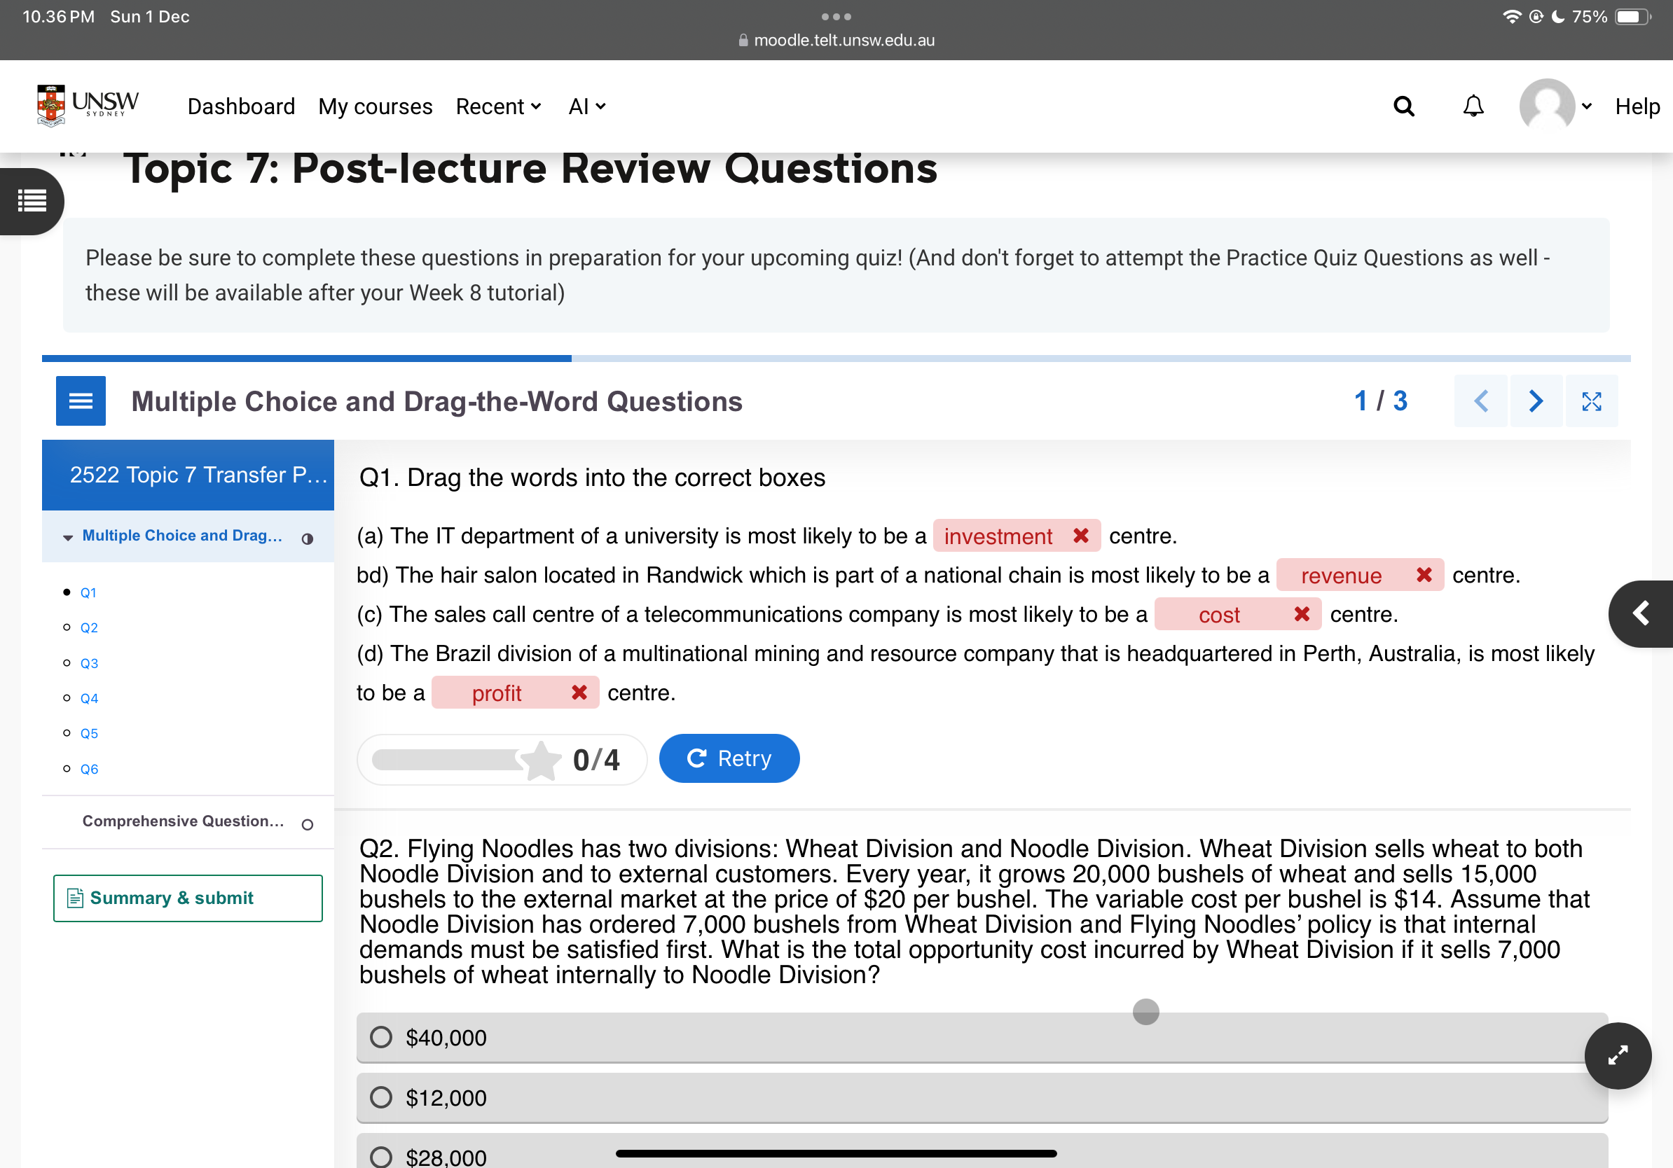Open the left course index drawer
This screenshot has width=1673, height=1168.
(31, 200)
